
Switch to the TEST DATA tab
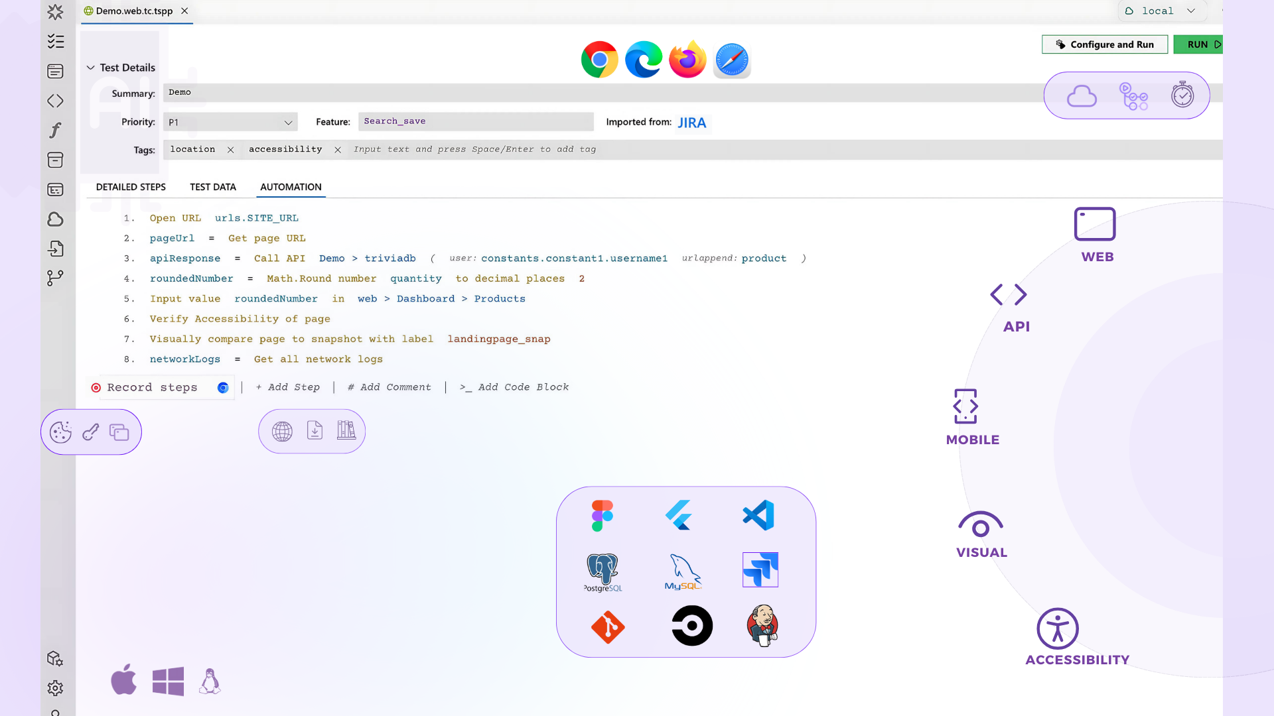click(213, 187)
